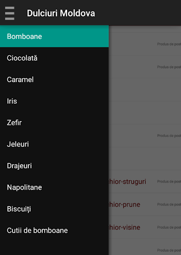Tap the Produs de post label beside hior-visine
The image size is (181, 255).
click(x=169, y=227)
